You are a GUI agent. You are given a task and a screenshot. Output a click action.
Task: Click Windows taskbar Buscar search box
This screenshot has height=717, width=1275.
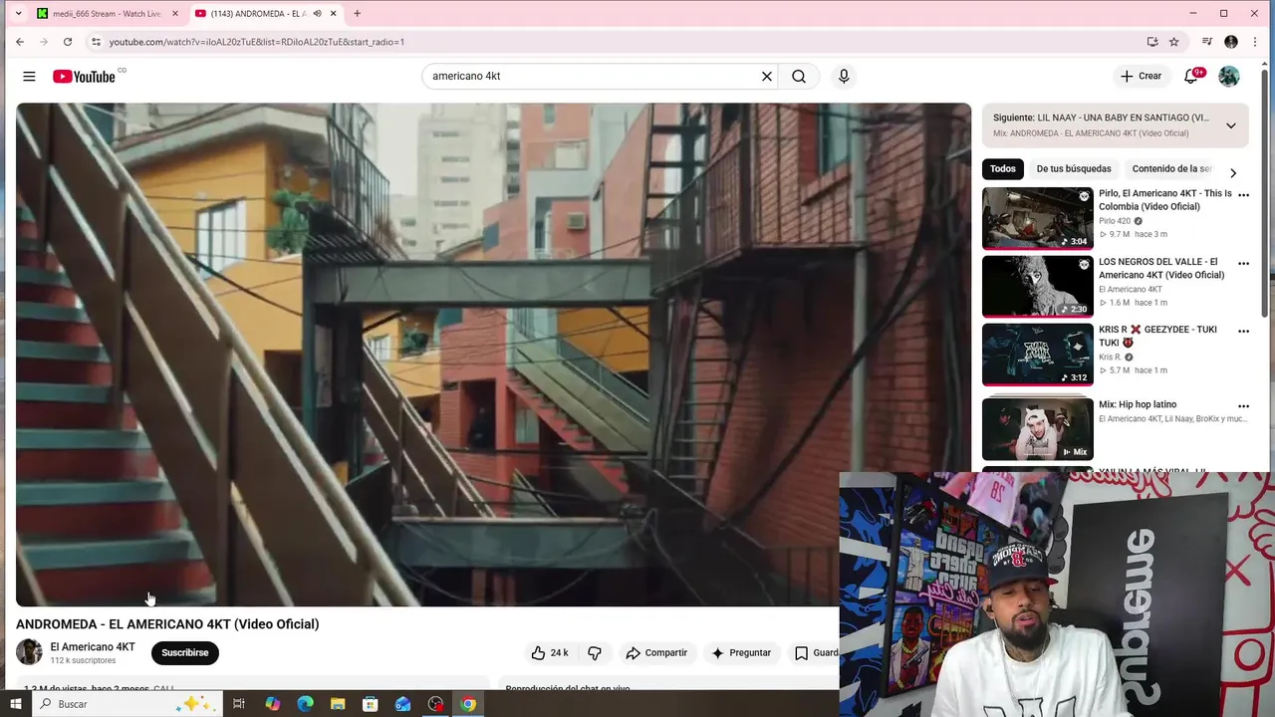127,704
